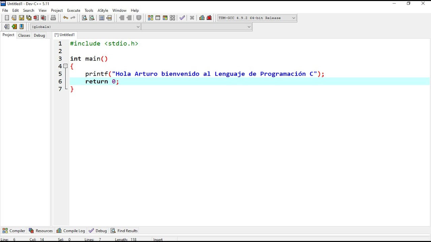Click the Compile & Run icon

click(x=165, y=18)
